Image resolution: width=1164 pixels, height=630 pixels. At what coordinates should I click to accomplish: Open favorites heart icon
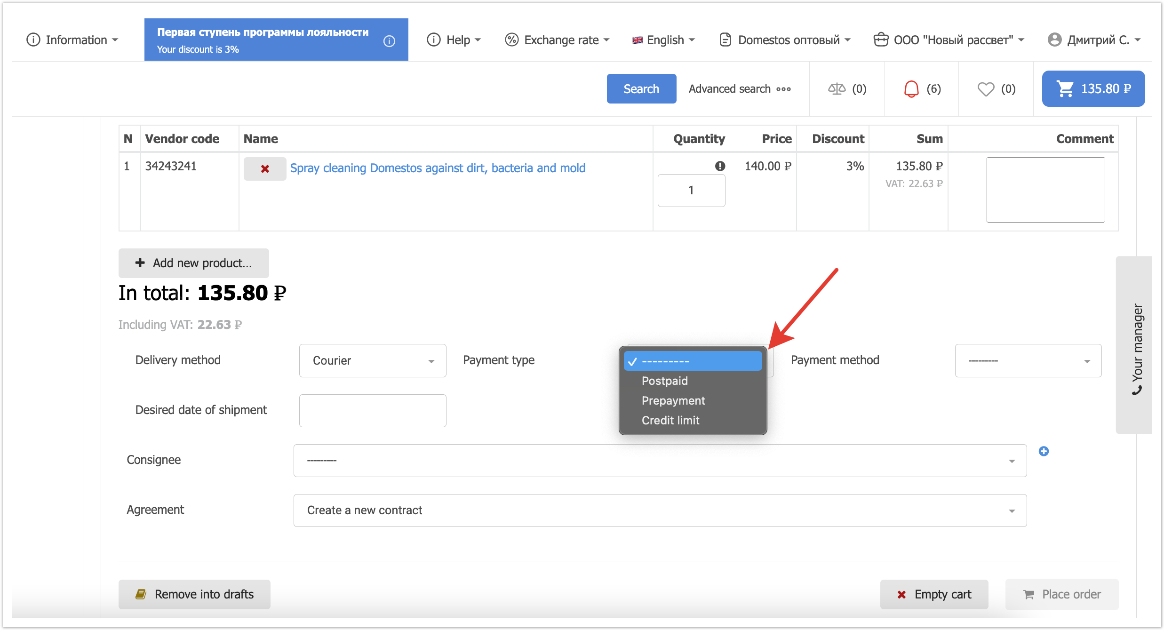(x=986, y=89)
